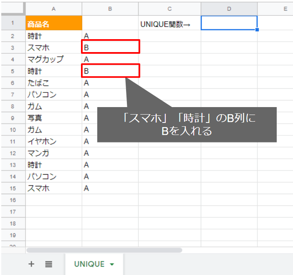The image size is (293, 275).
Task: Add a new sheet with plus icon
Action: [31, 264]
